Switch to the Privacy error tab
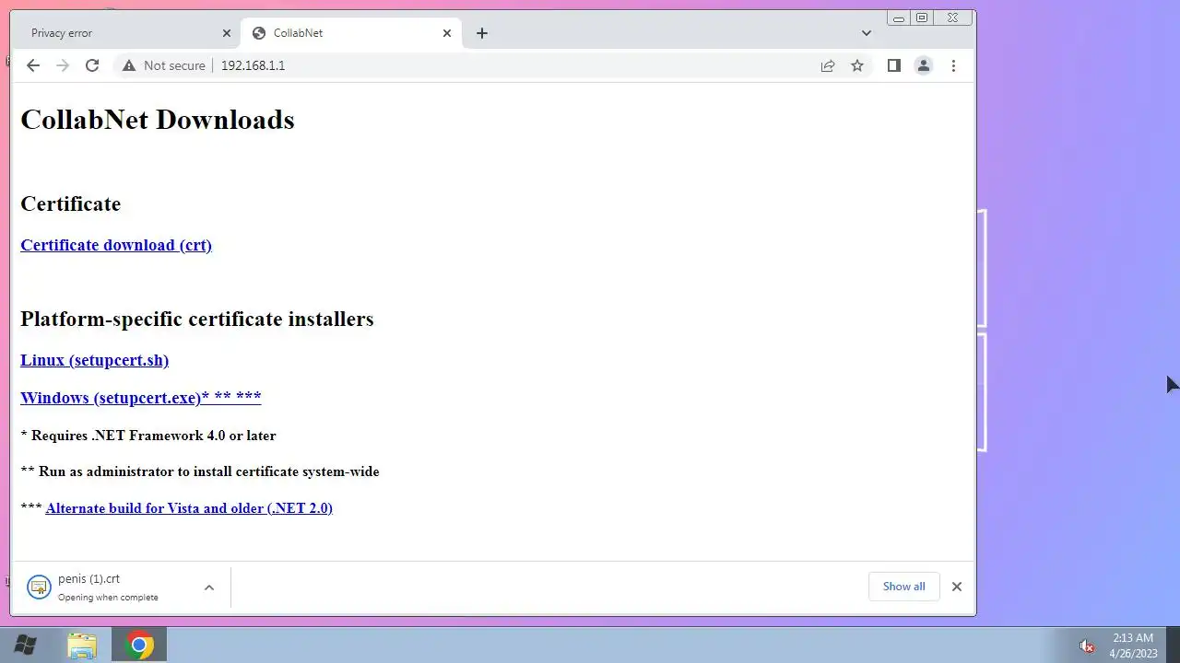 point(127,33)
